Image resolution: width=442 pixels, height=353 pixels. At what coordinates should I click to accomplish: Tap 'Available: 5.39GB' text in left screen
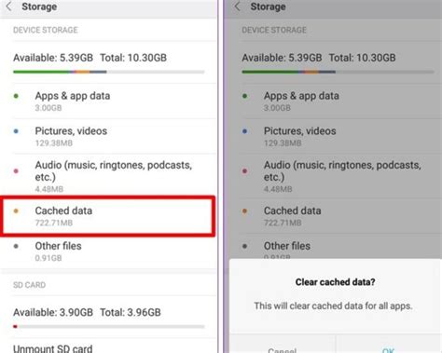point(53,58)
